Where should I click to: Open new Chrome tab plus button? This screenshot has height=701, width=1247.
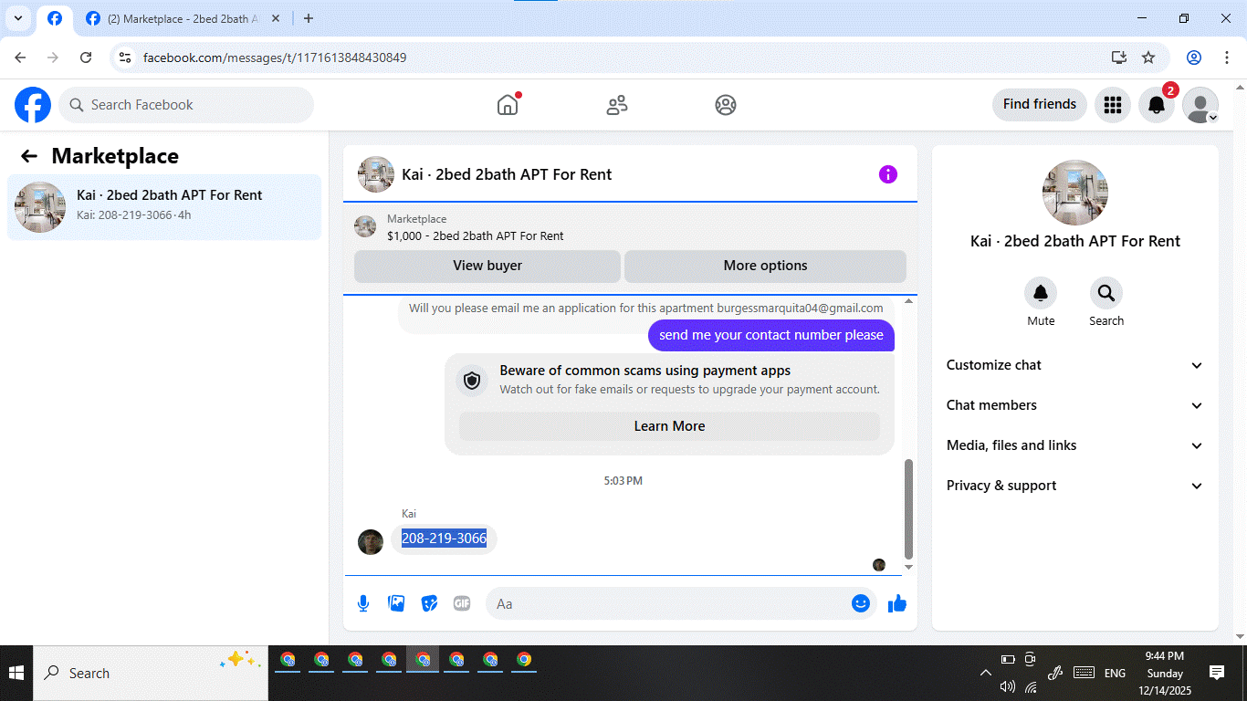click(x=309, y=18)
